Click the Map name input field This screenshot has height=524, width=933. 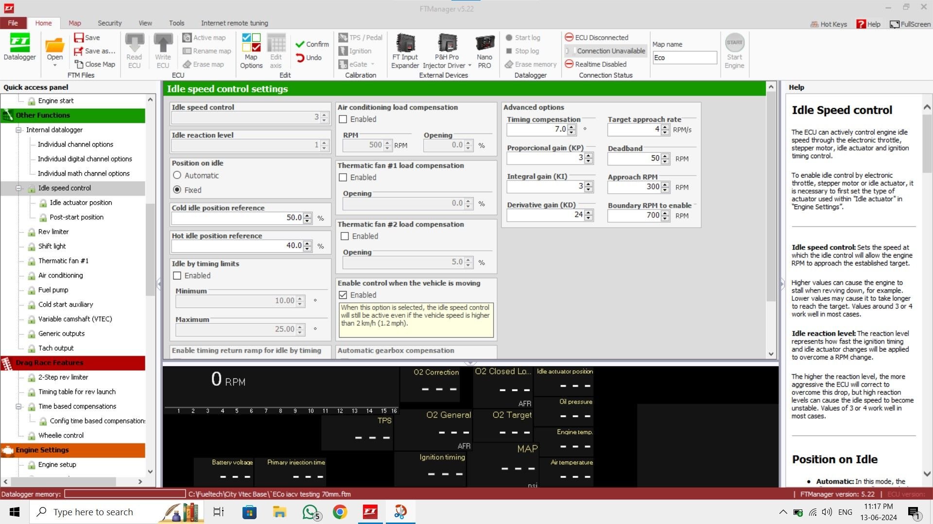pos(684,58)
